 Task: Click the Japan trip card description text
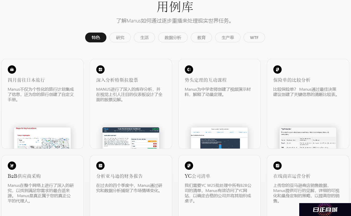pos(41,94)
